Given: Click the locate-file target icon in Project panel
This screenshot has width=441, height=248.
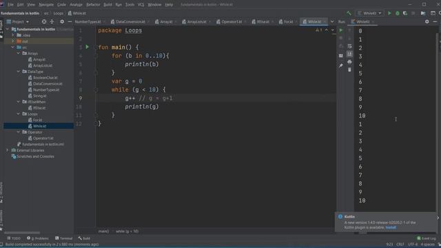Looking at the screenshot, I should point(44,21).
